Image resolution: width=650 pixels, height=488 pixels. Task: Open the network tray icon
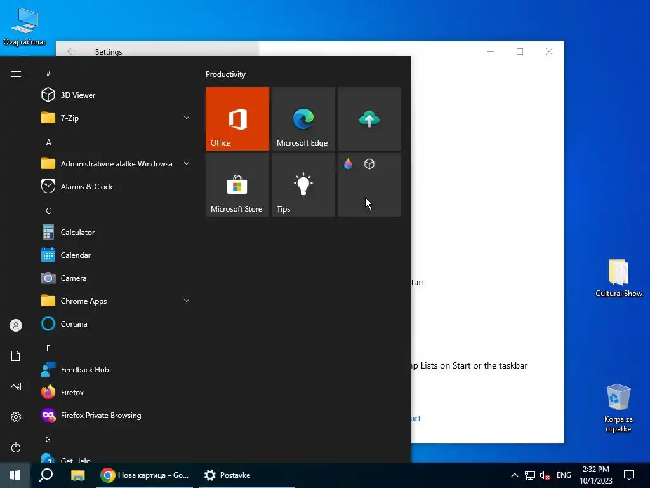click(530, 475)
